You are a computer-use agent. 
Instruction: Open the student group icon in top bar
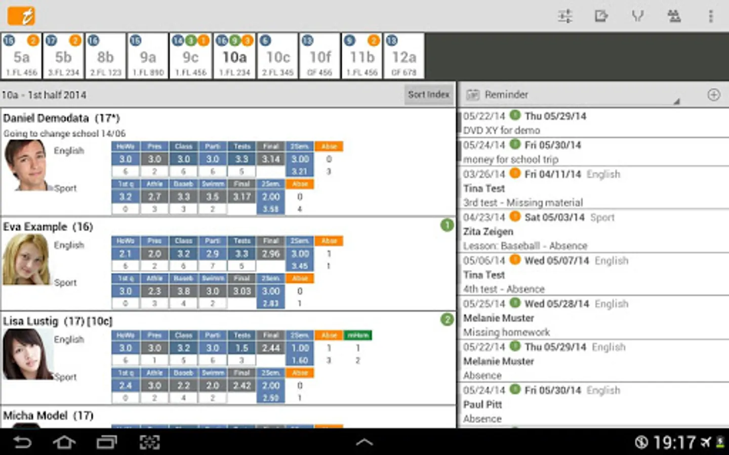point(674,16)
